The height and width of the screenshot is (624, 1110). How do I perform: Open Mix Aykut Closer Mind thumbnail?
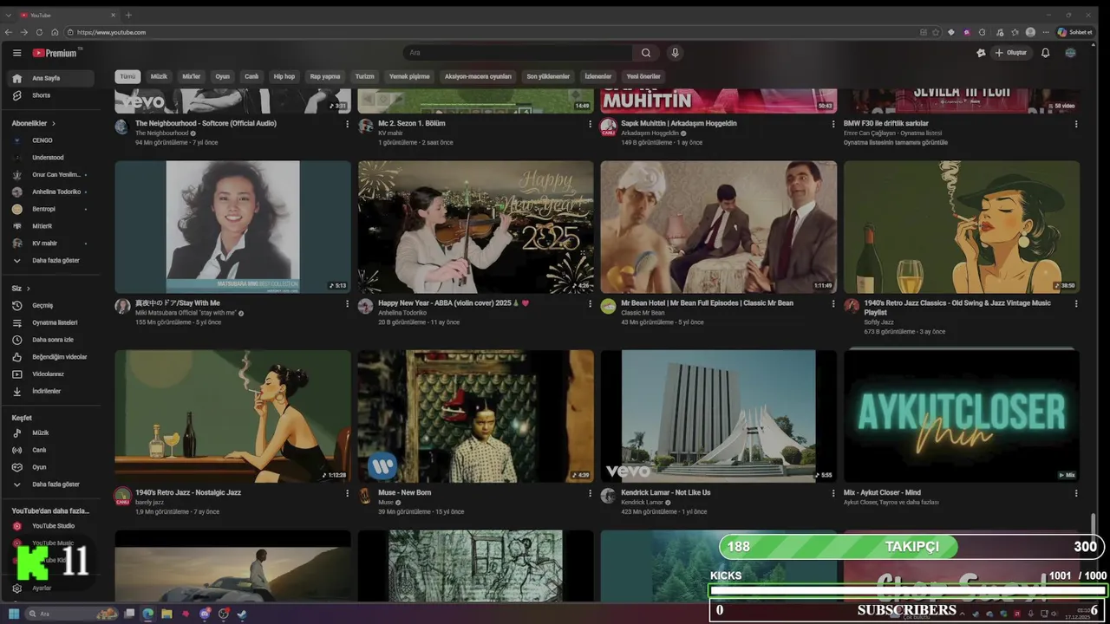click(962, 416)
